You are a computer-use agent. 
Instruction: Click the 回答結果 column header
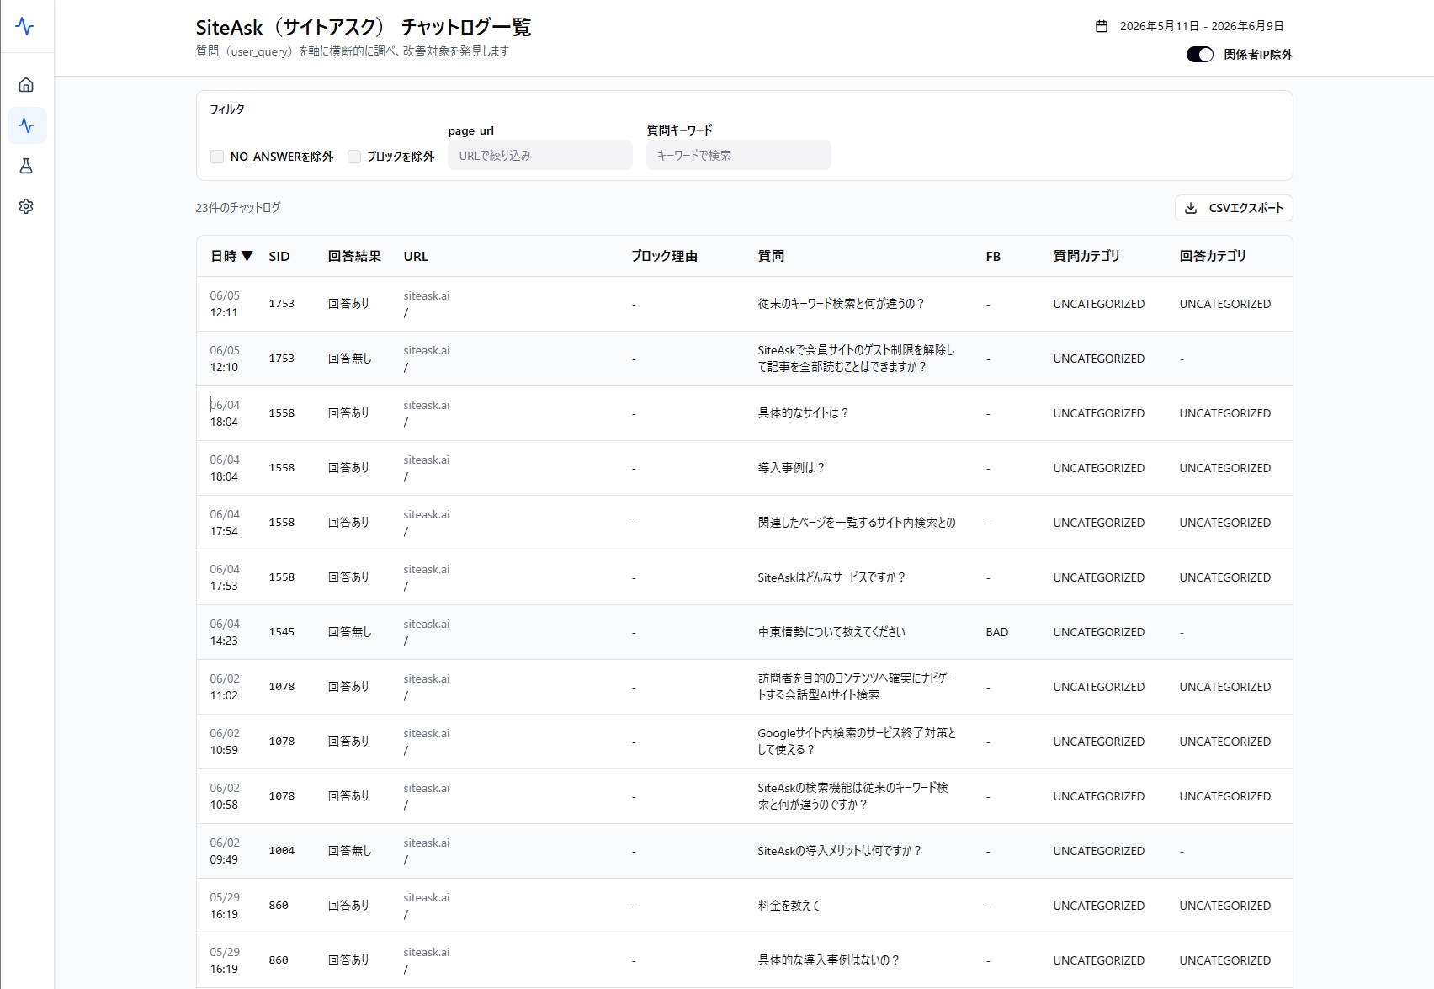click(x=354, y=256)
